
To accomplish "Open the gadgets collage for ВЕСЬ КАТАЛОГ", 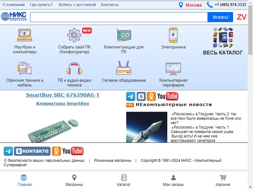I will pyautogui.click(x=223, y=38).
